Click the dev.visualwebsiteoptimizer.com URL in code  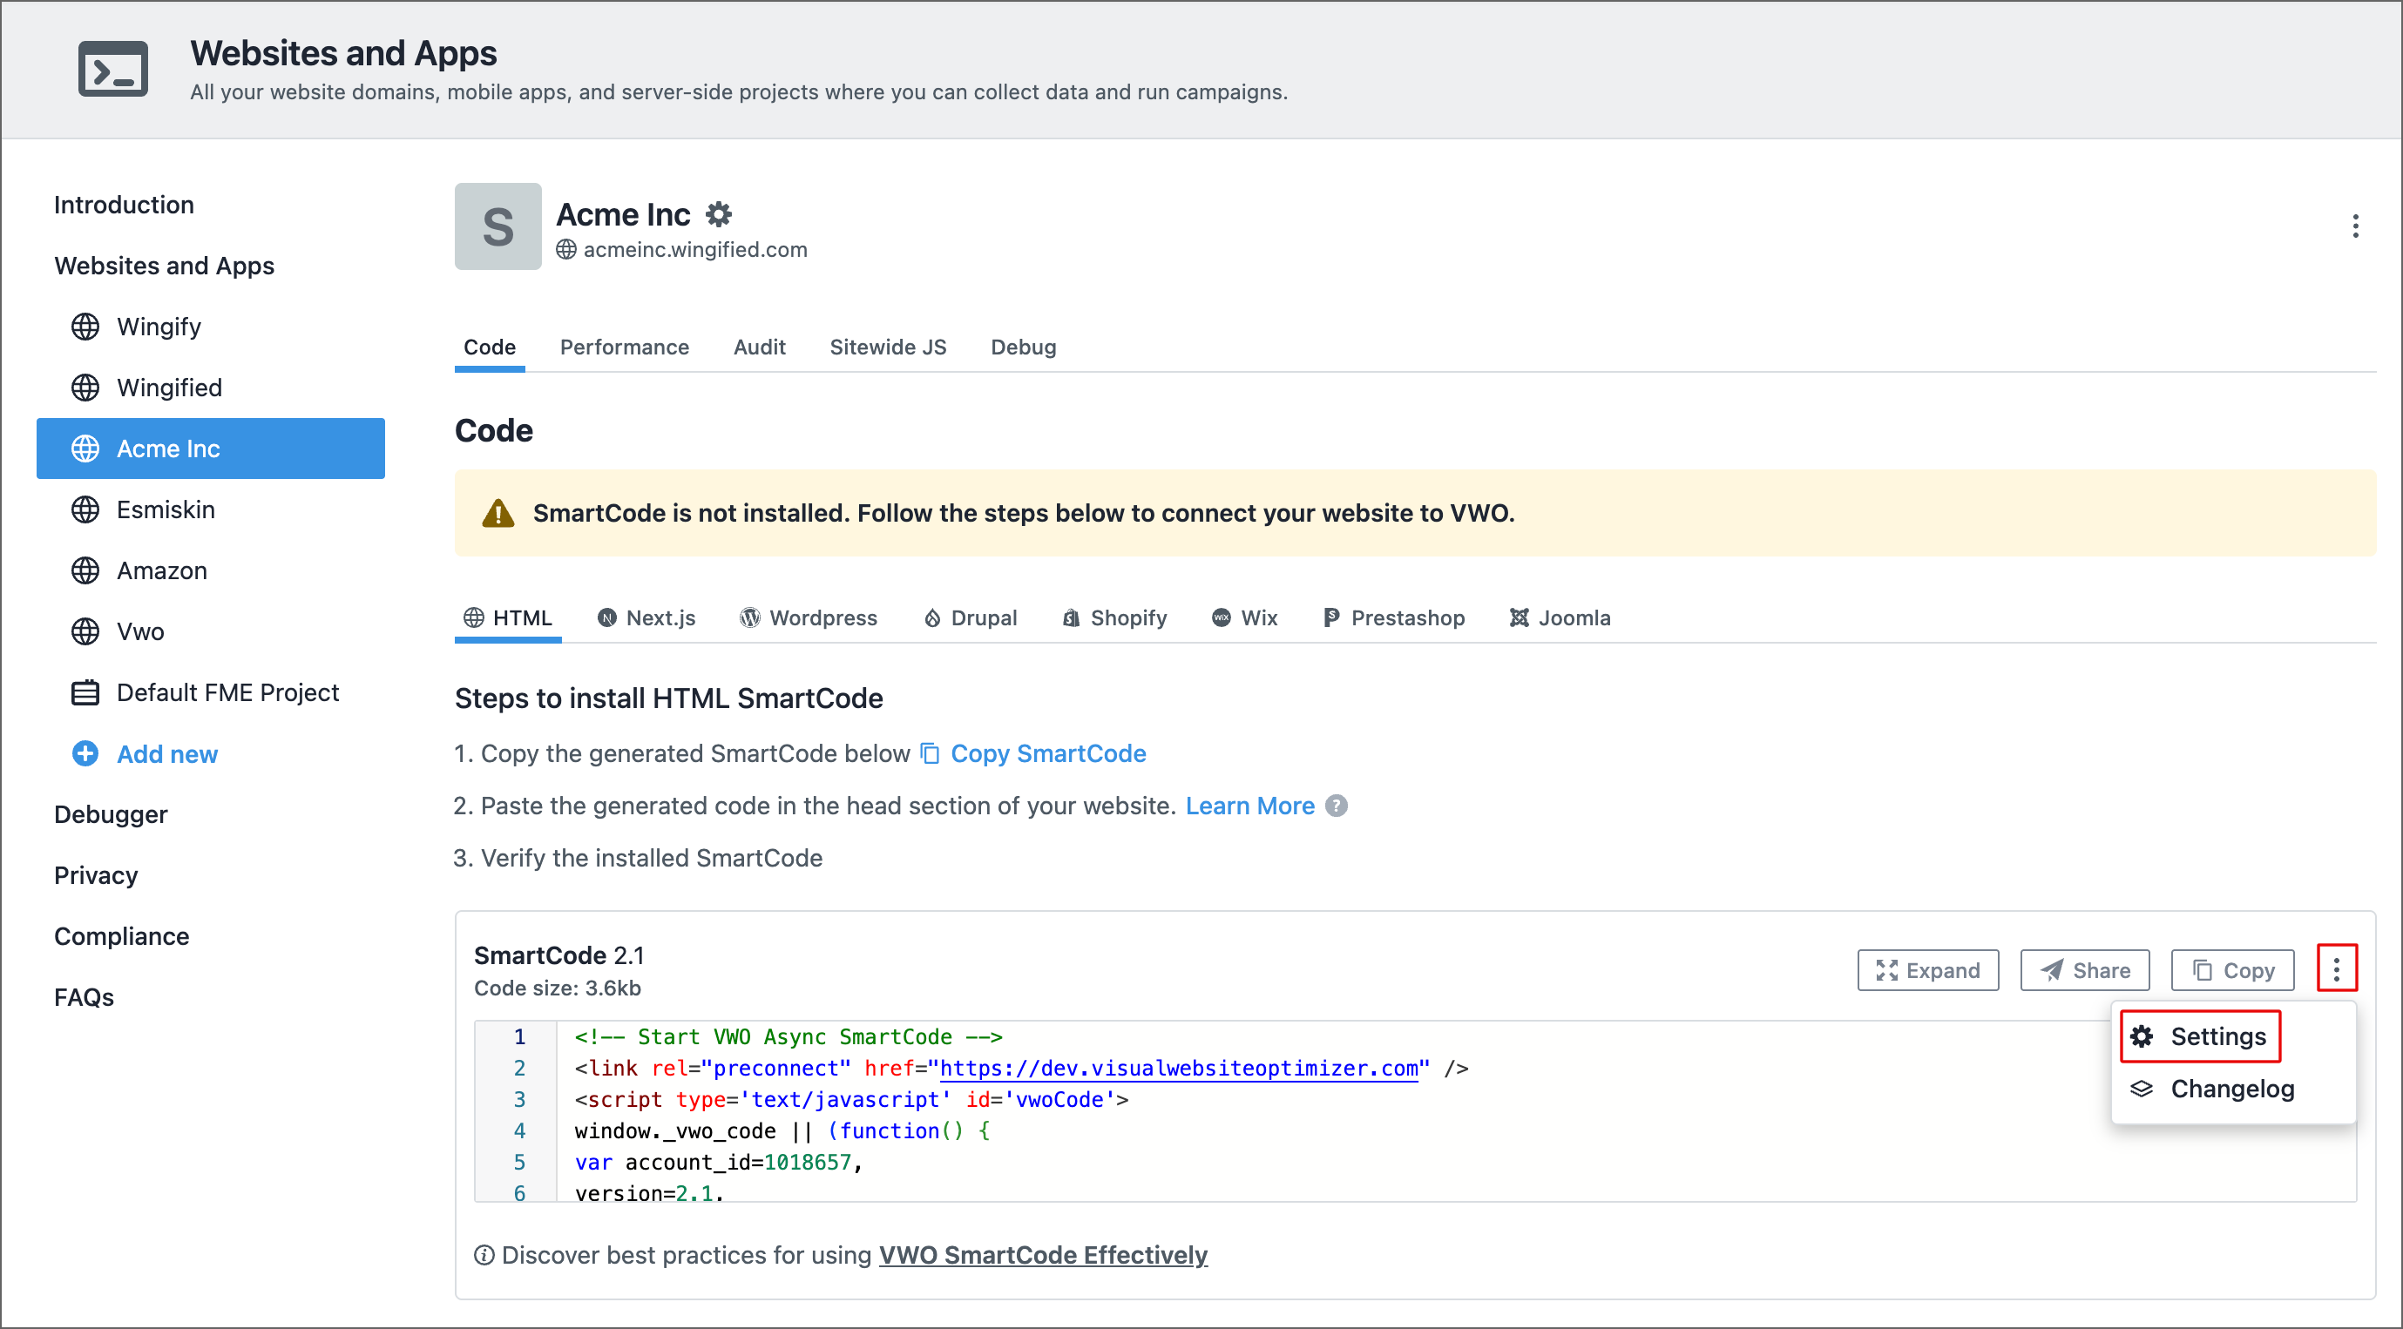click(x=1178, y=1069)
